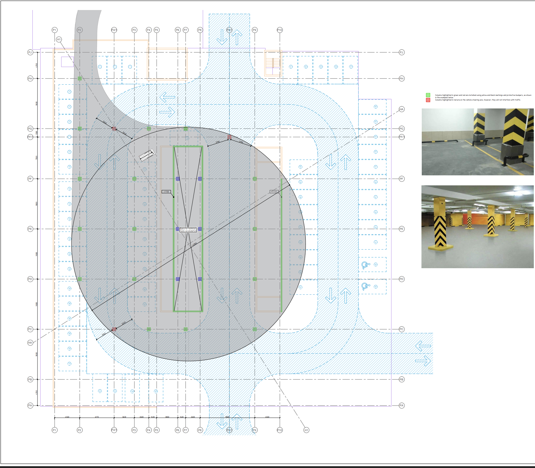Click the legend text about highlighted columns

[483, 98]
